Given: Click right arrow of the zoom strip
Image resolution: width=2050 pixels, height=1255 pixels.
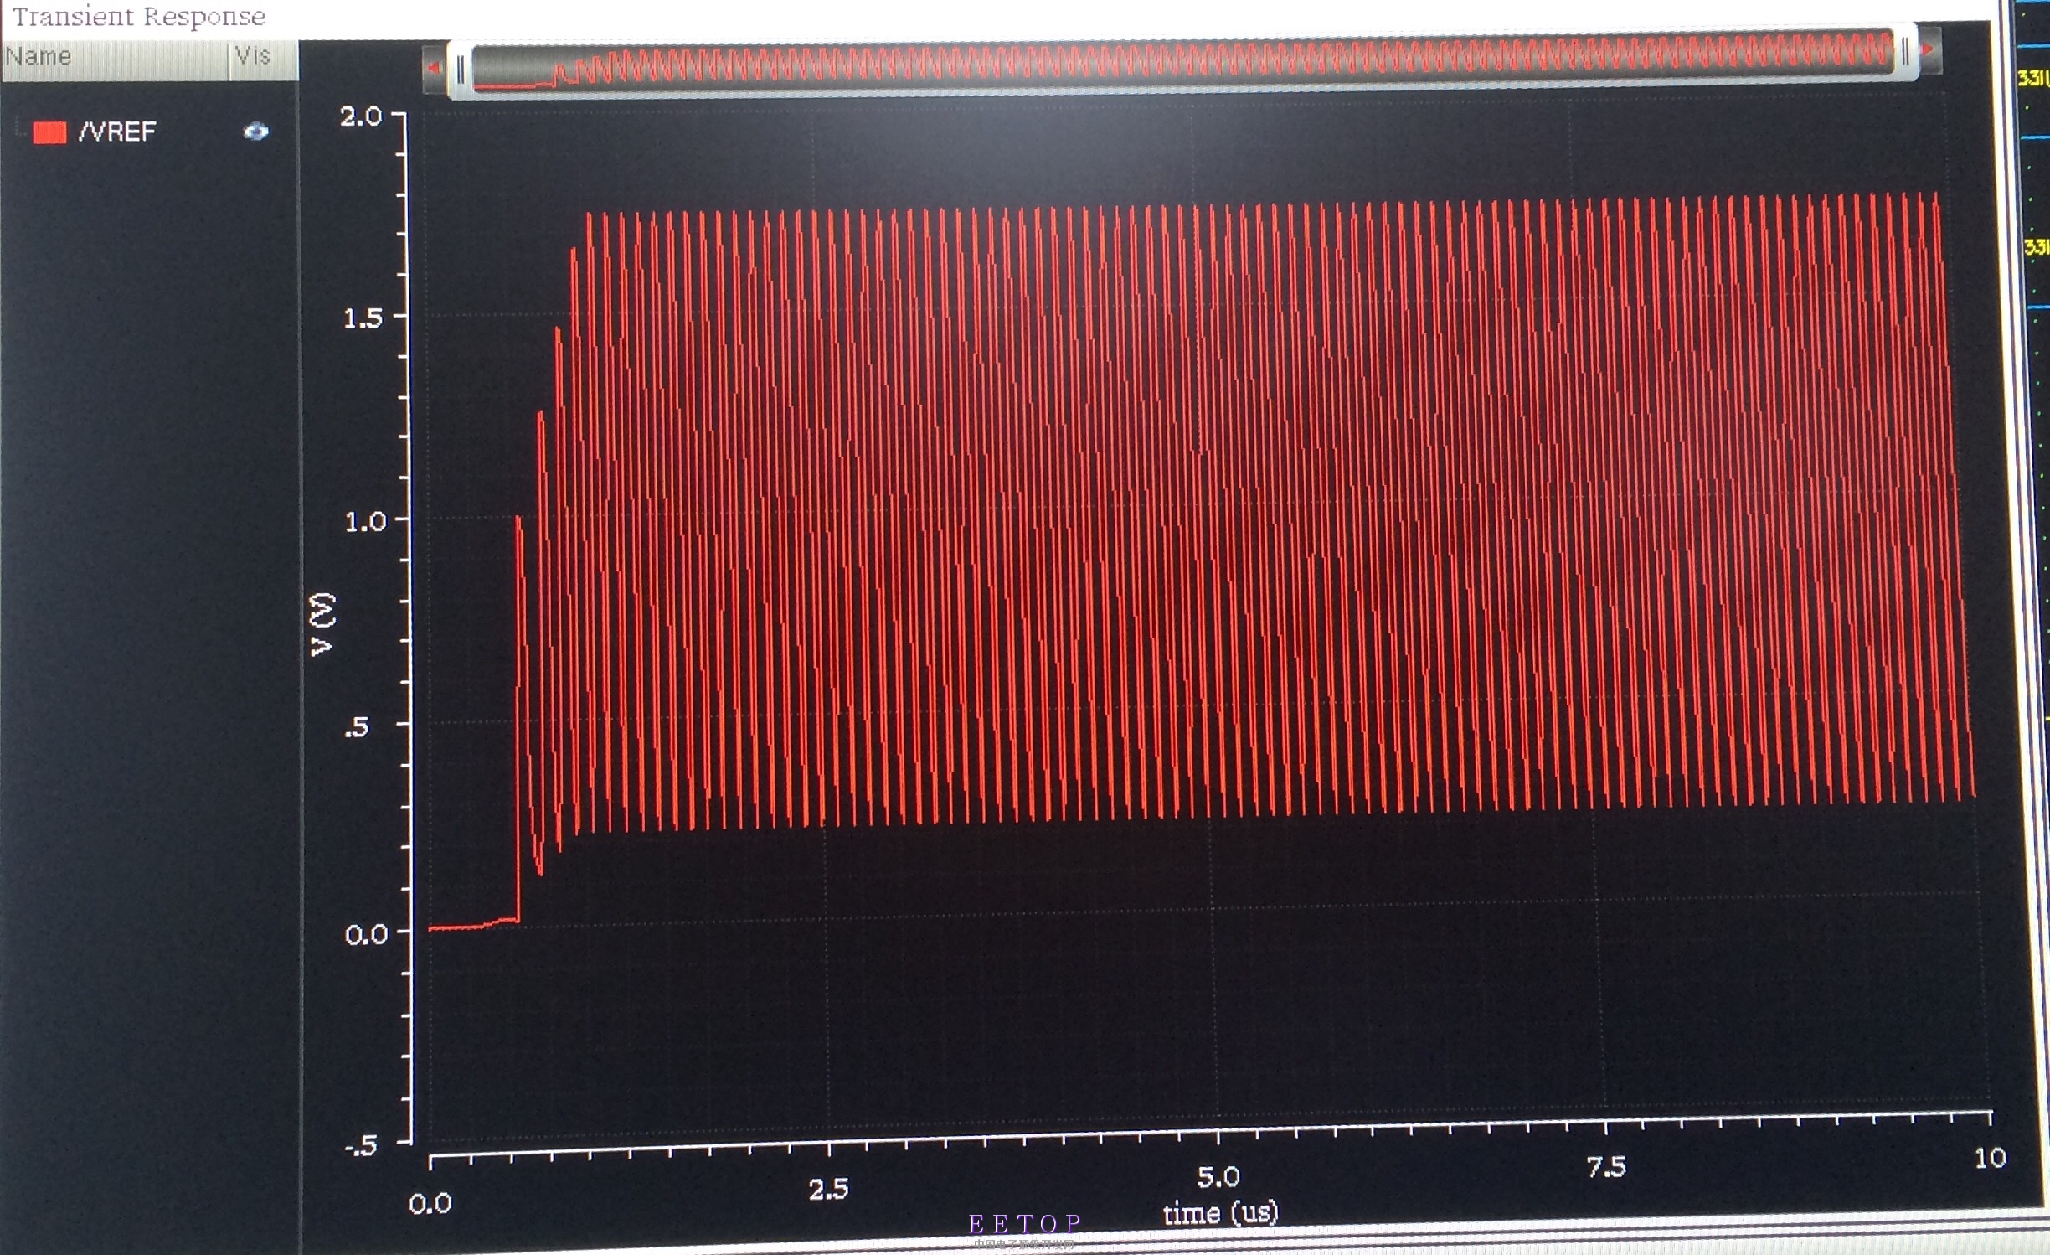Looking at the screenshot, I should (x=1929, y=51).
